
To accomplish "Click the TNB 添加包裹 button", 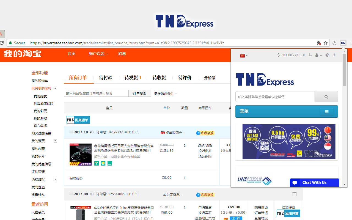I will click(x=288, y=213).
